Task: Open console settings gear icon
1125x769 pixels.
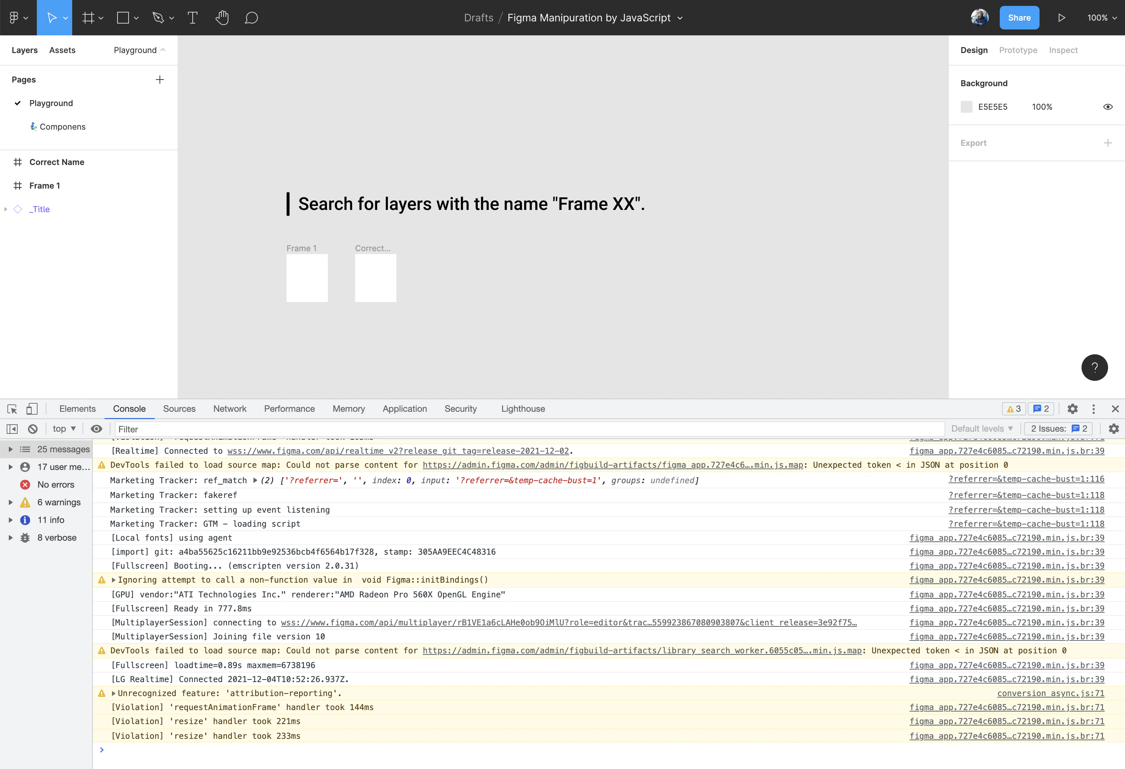Action: (x=1114, y=429)
